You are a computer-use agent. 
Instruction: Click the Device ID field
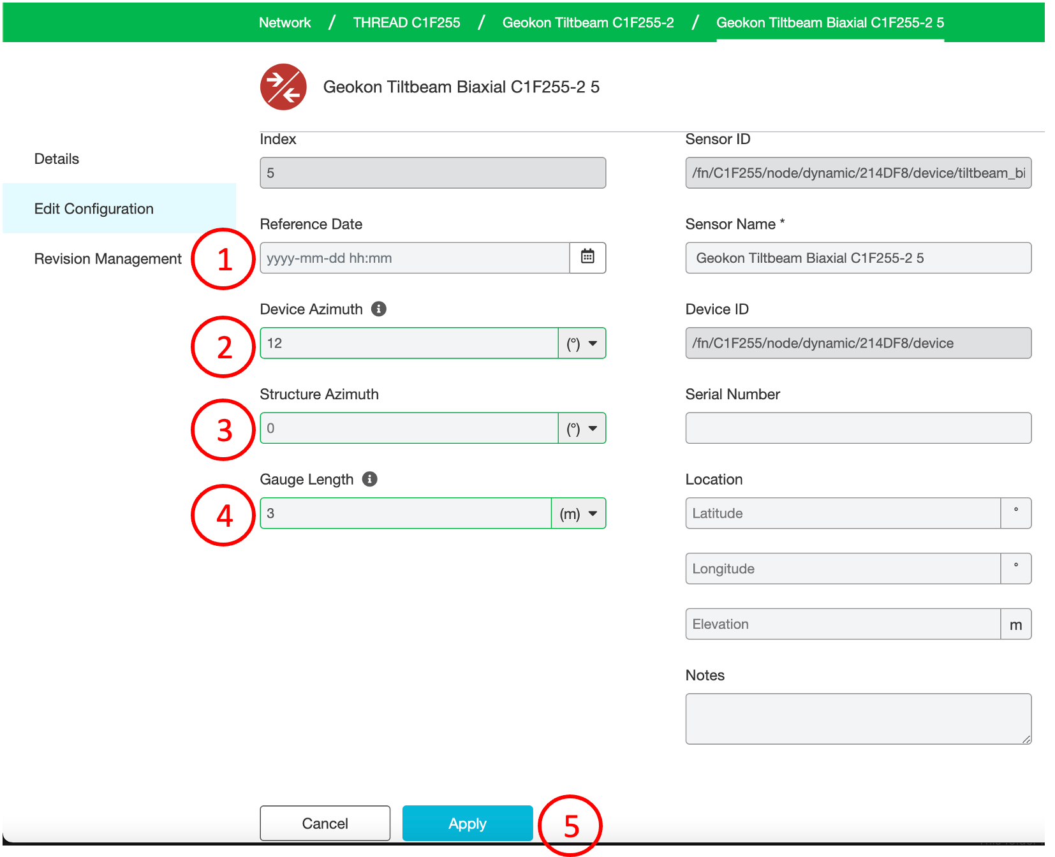click(858, 343)
